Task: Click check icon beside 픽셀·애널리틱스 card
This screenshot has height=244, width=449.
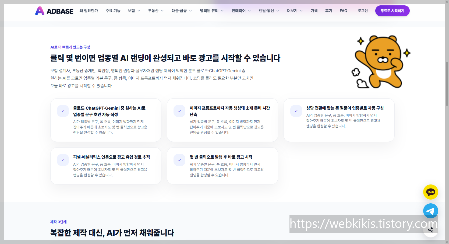Action: (63, 160)
